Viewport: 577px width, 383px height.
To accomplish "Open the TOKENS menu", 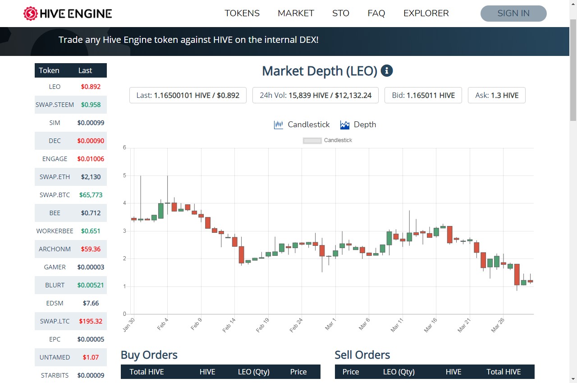I will click(242, 14).
